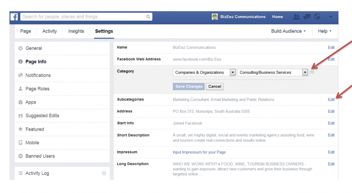Viewport: 352px width, 193px height.
Task: Edit the Address row
Action: coord(331,111)
